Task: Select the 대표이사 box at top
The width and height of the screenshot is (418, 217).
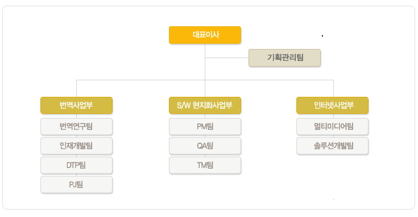Action: (205, 35)
